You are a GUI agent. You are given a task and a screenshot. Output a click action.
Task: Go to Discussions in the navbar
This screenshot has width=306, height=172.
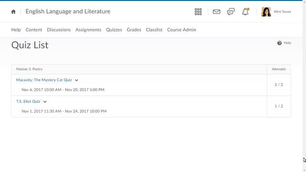click(x=59, y=30)
